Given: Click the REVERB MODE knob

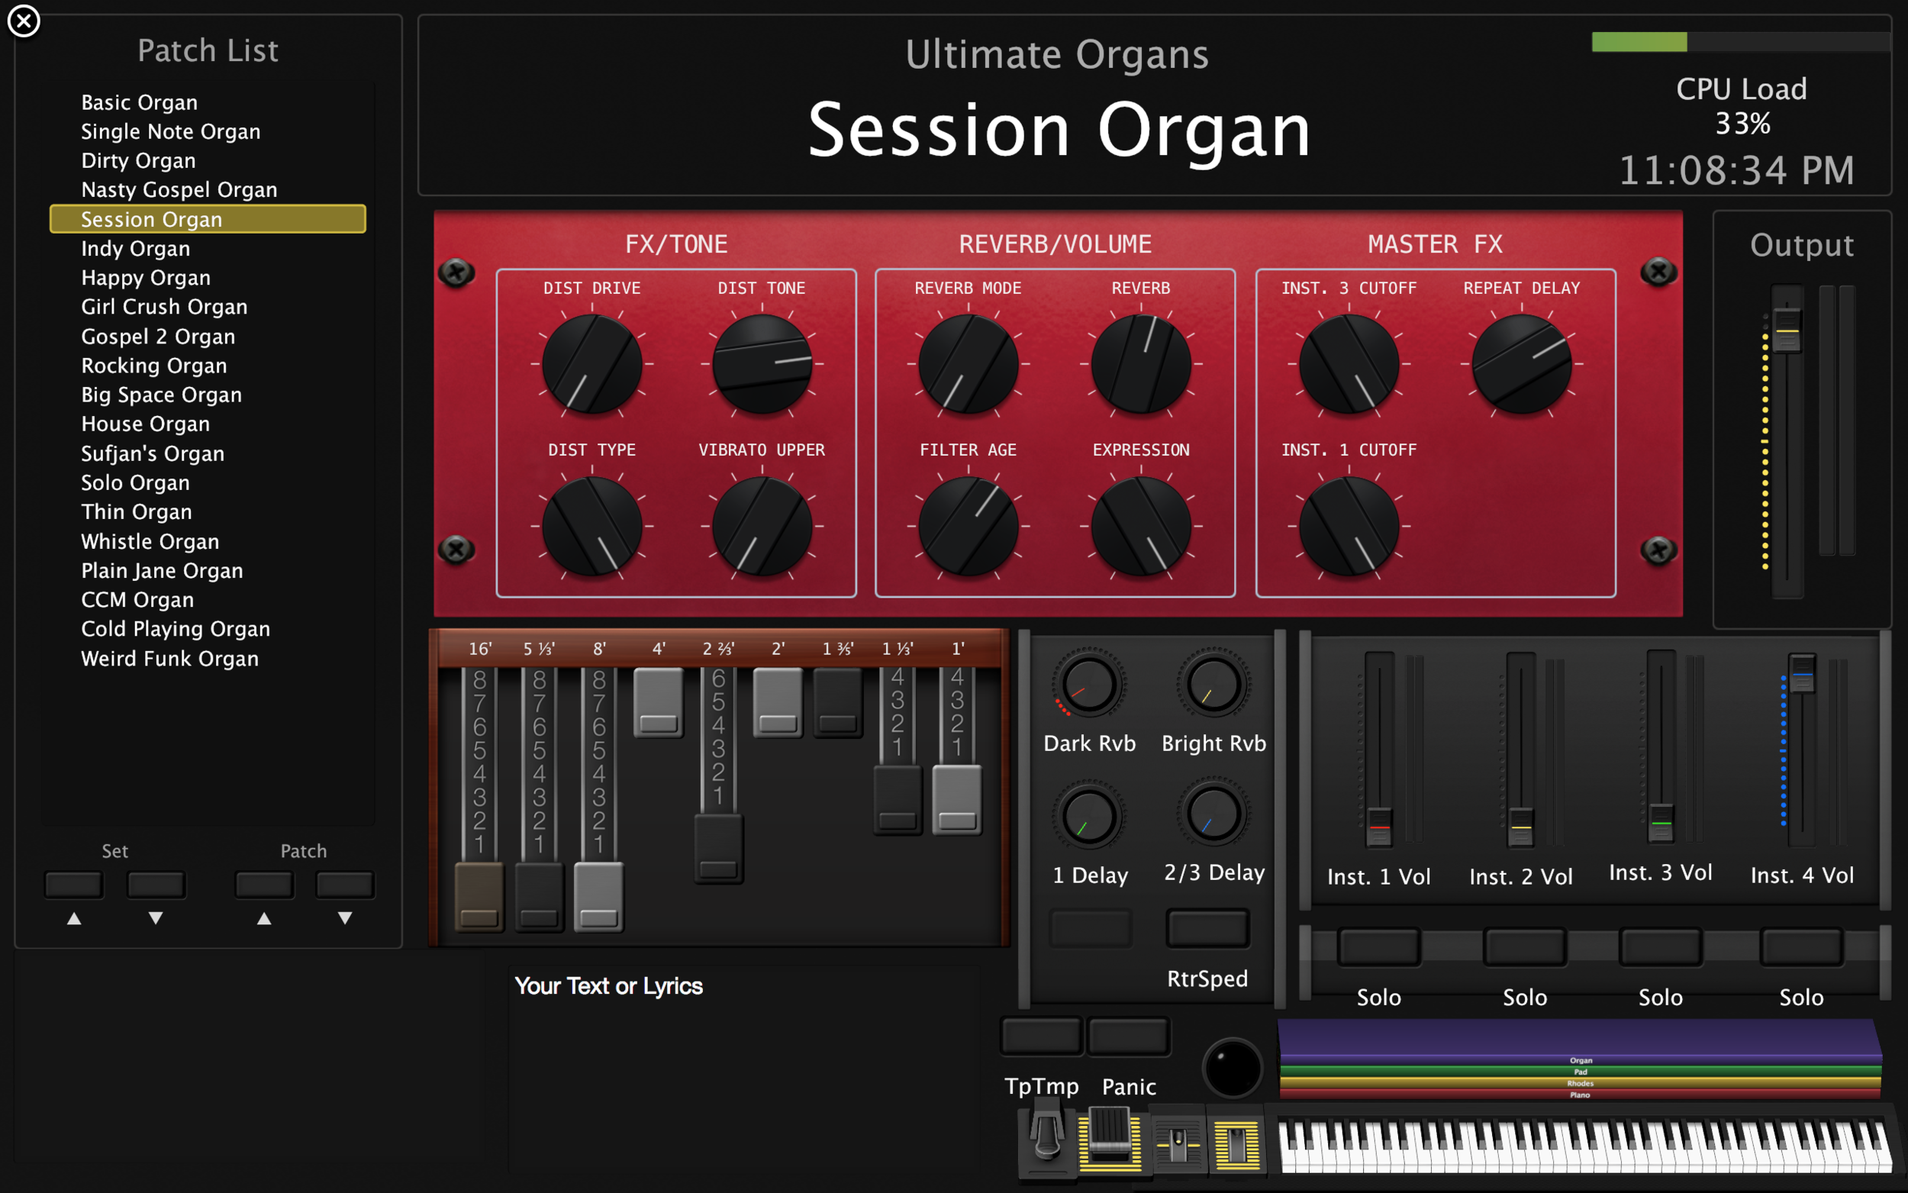Looking at the screenshot, I should [x=968, y=365].
